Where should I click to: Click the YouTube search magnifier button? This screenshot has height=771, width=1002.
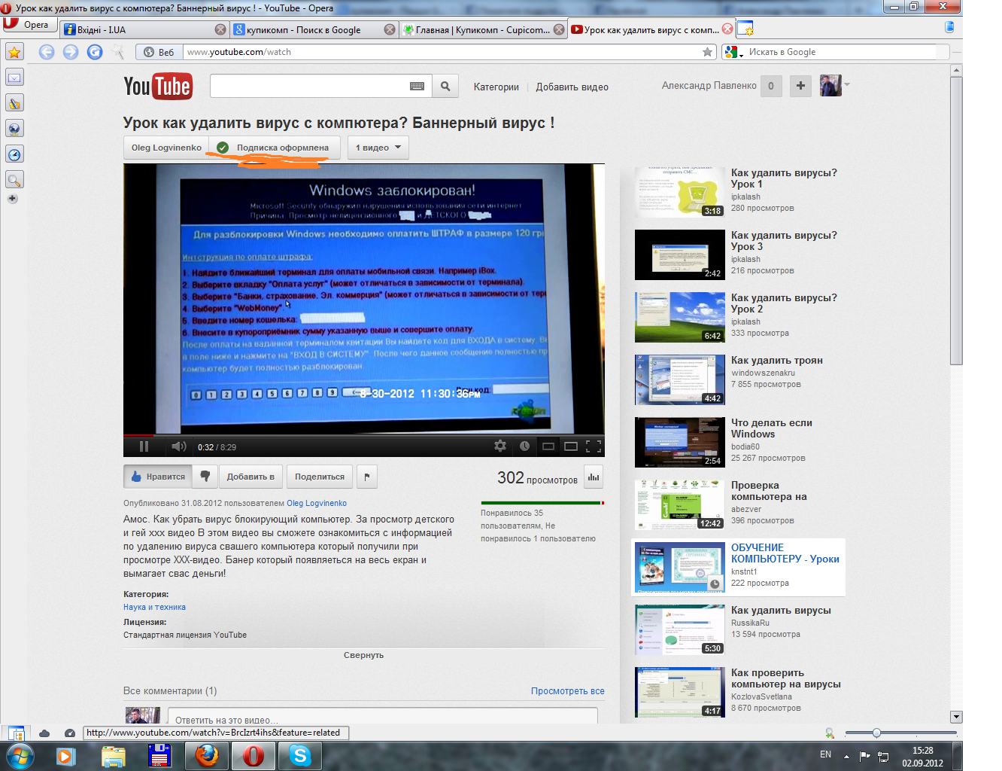(x=445, y=86)
